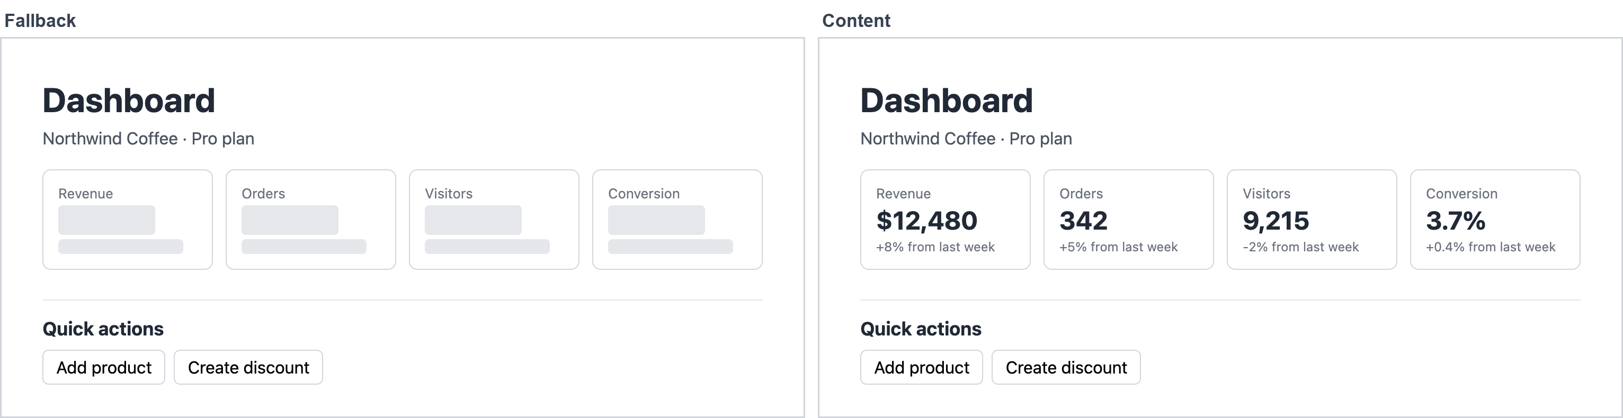
Task: Click Add product in the Content panel
Action: 922,368
